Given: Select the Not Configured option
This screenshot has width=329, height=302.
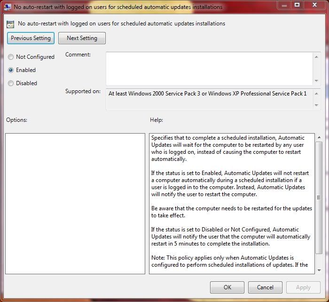Looking at the screenshot, I should [11, 57].
